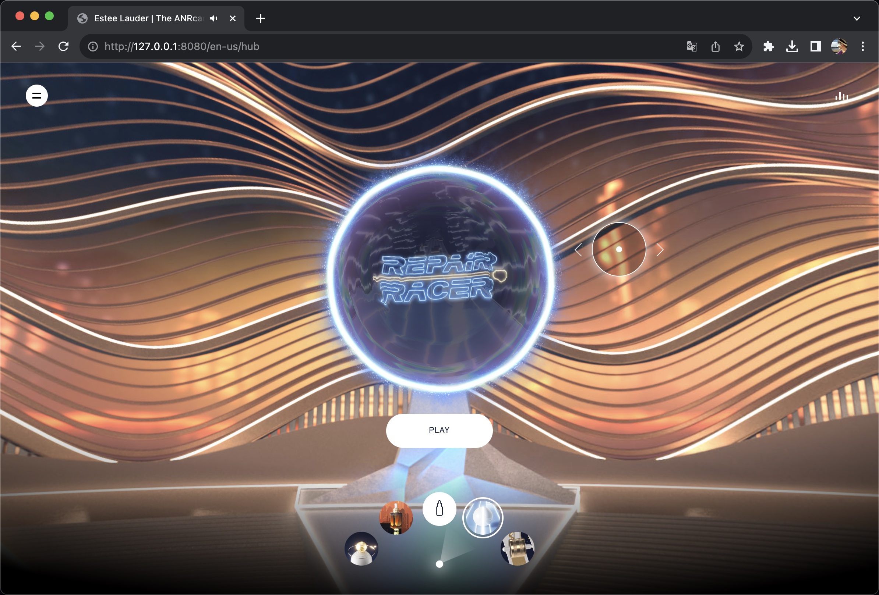Click the white bottle icon
The height and width of the screenshot is (595, 879).
[439, 509]
